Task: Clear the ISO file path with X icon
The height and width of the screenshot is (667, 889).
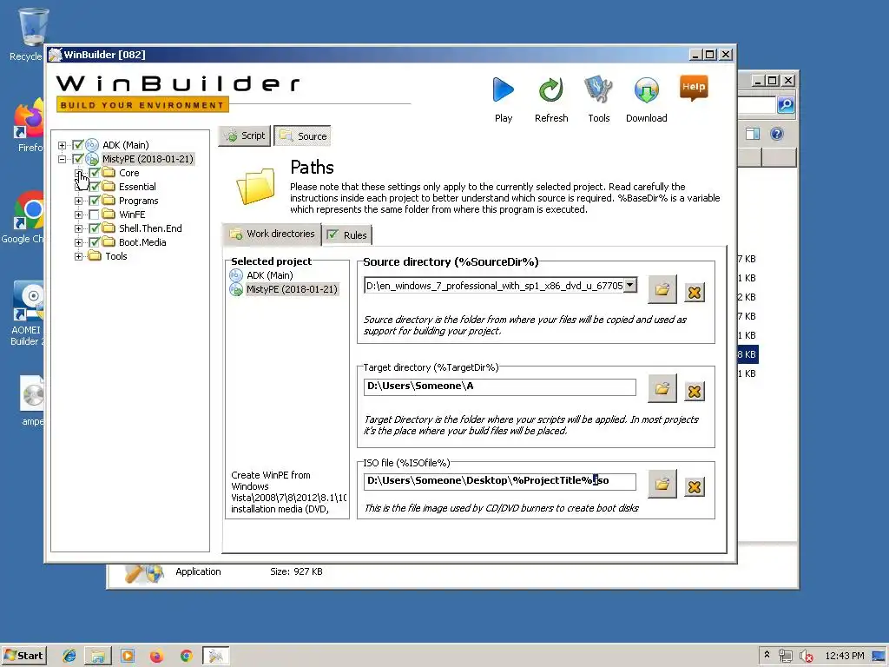Action: (695, 486)
